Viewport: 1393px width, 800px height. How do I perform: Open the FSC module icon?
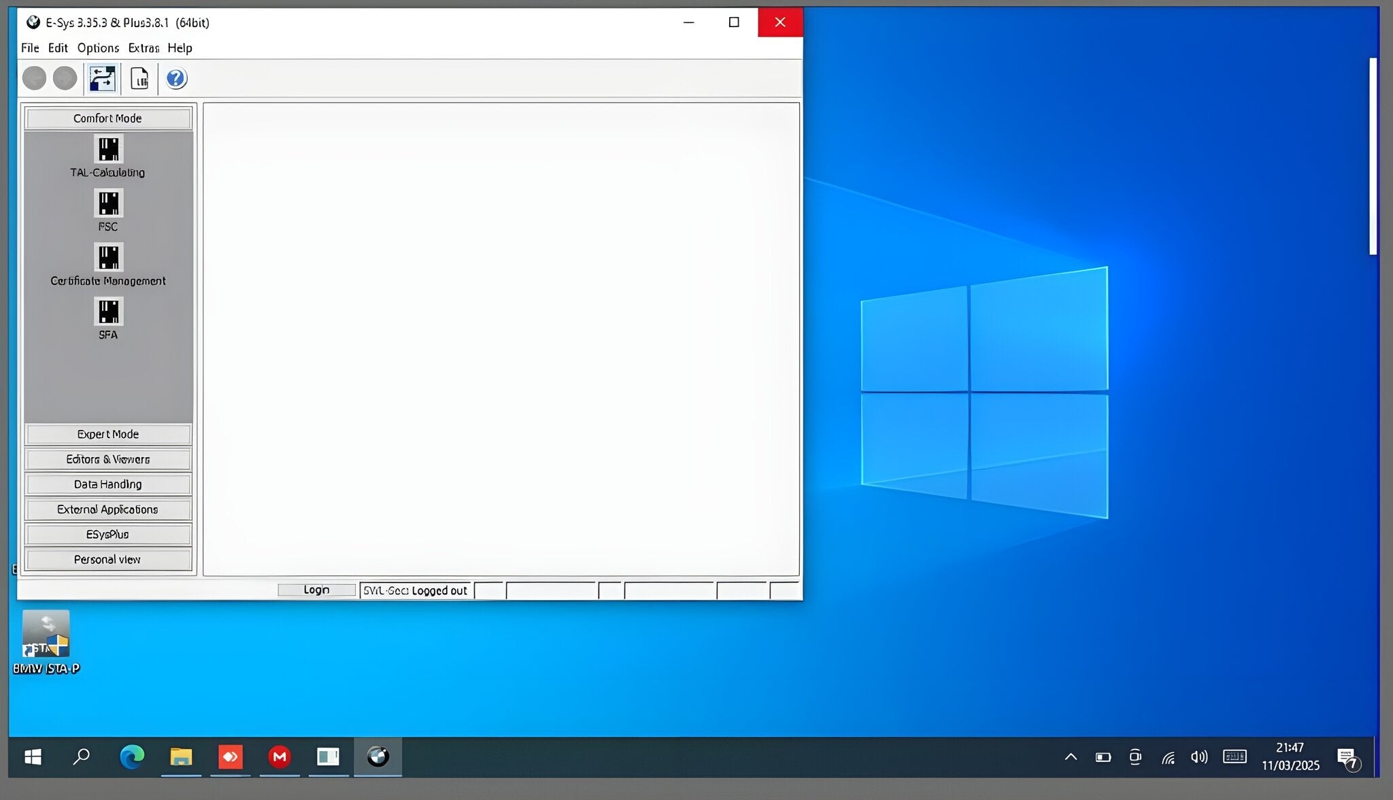point(108,203)
